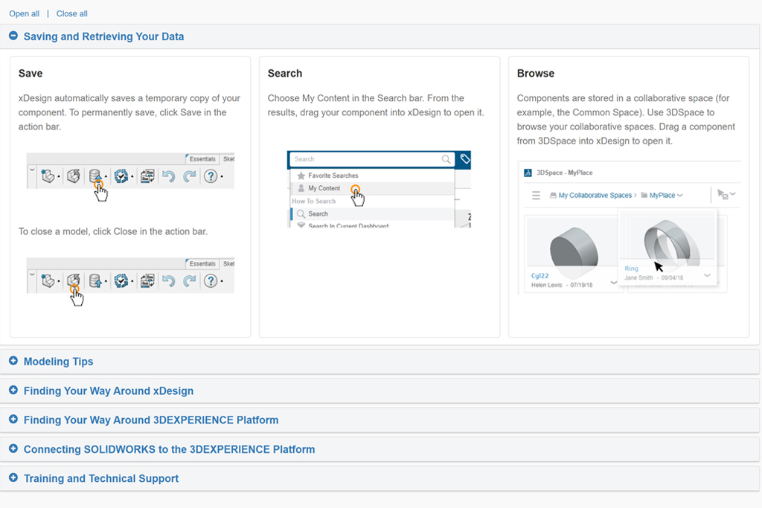This screenshot has height=508, width=762.
Task: Click the Browse heading
Action: [536, 74]
